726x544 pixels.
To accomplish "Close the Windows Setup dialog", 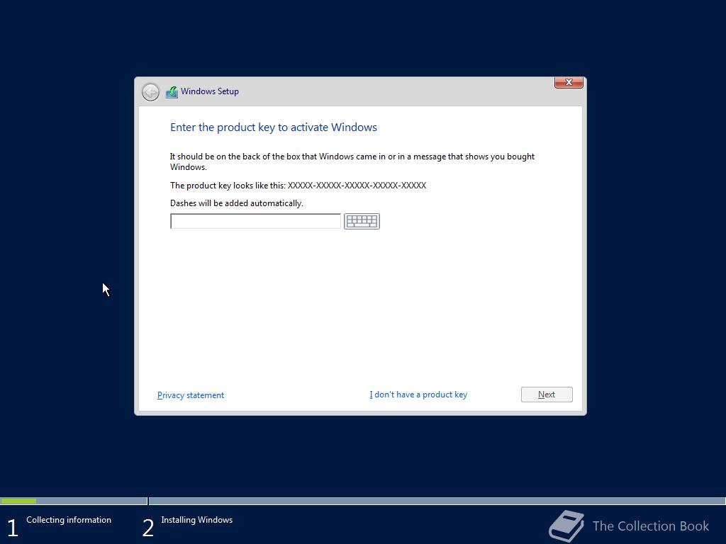I will [569, 82].
